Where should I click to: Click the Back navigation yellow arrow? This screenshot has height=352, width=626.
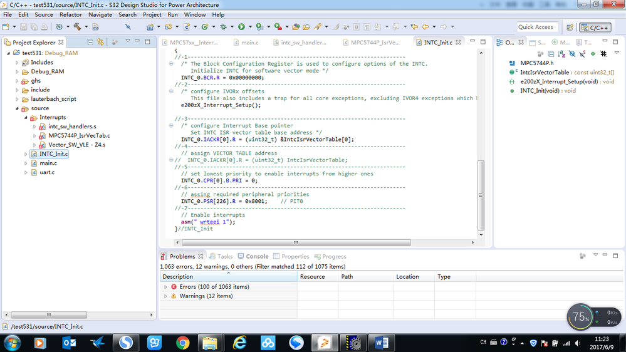click(x=425, y=27)
